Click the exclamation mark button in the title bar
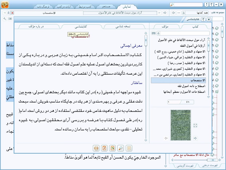The width and height of the screenshot is (226, 170). 206,5
